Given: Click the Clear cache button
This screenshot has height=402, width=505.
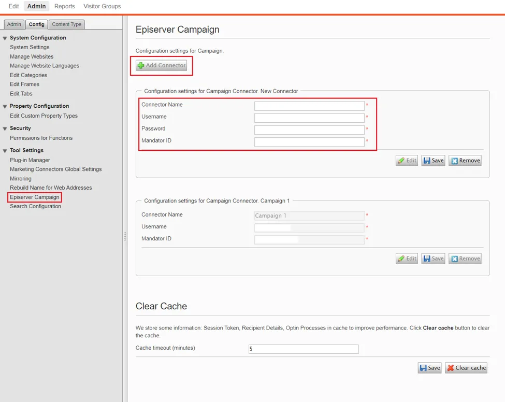Looking at the screenshot, I should tap(466, 368).
